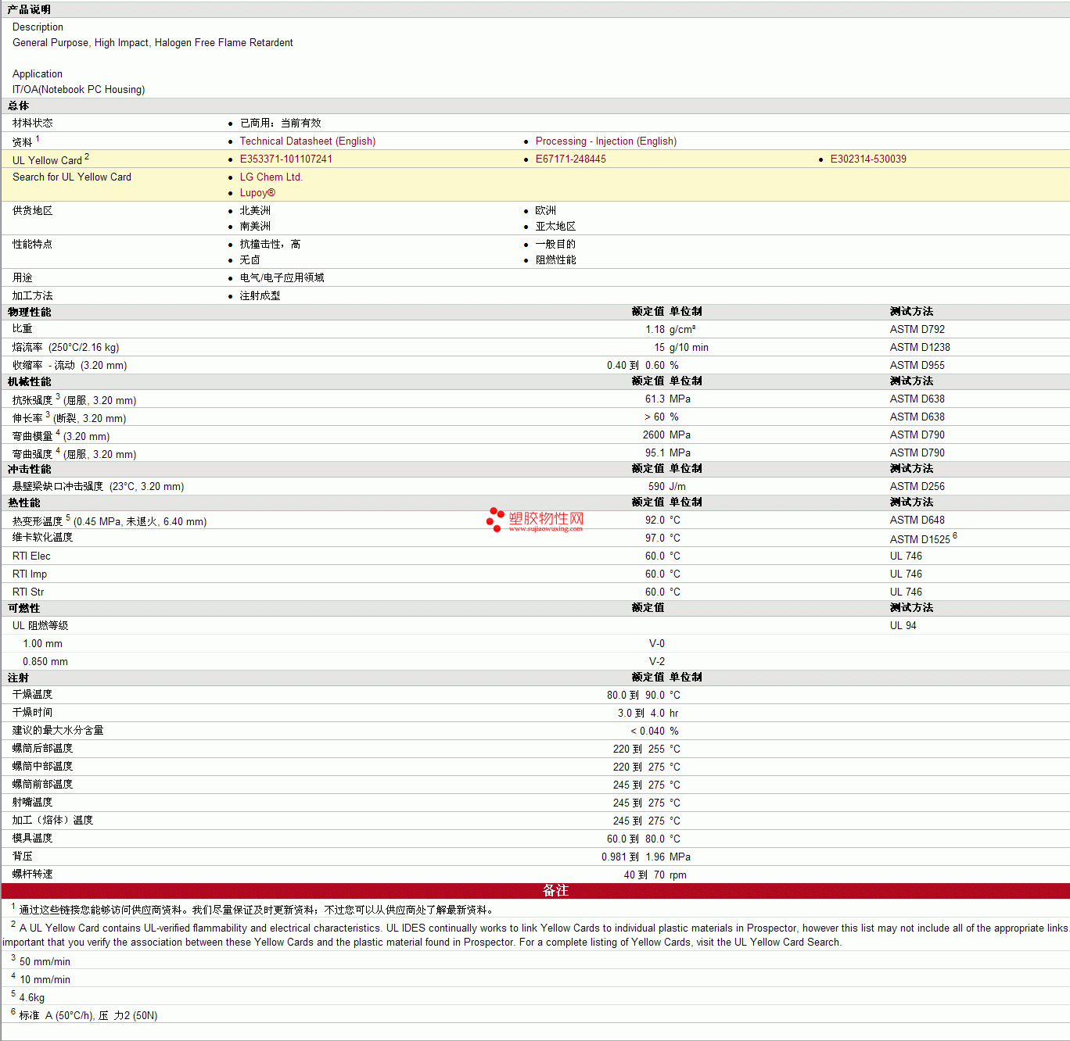
Task: Click the 模具温度 row label
Action: click(33, 839)
